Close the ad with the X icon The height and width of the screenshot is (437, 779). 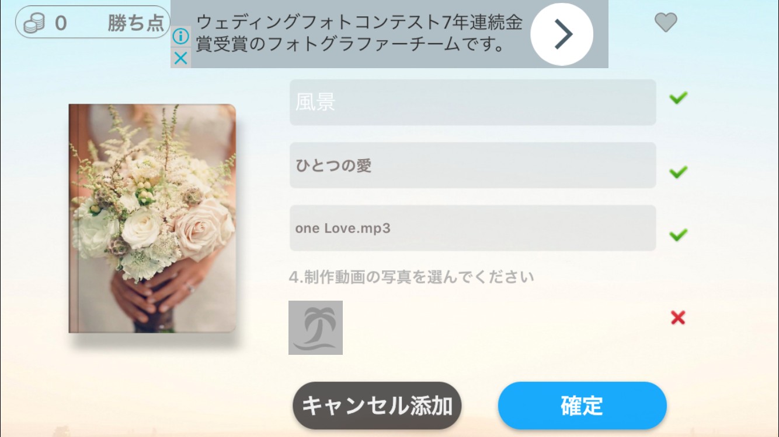tap(181, 58)
